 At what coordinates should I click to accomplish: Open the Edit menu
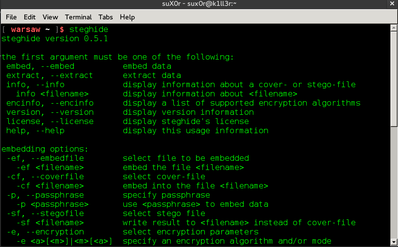coord(30,17)
